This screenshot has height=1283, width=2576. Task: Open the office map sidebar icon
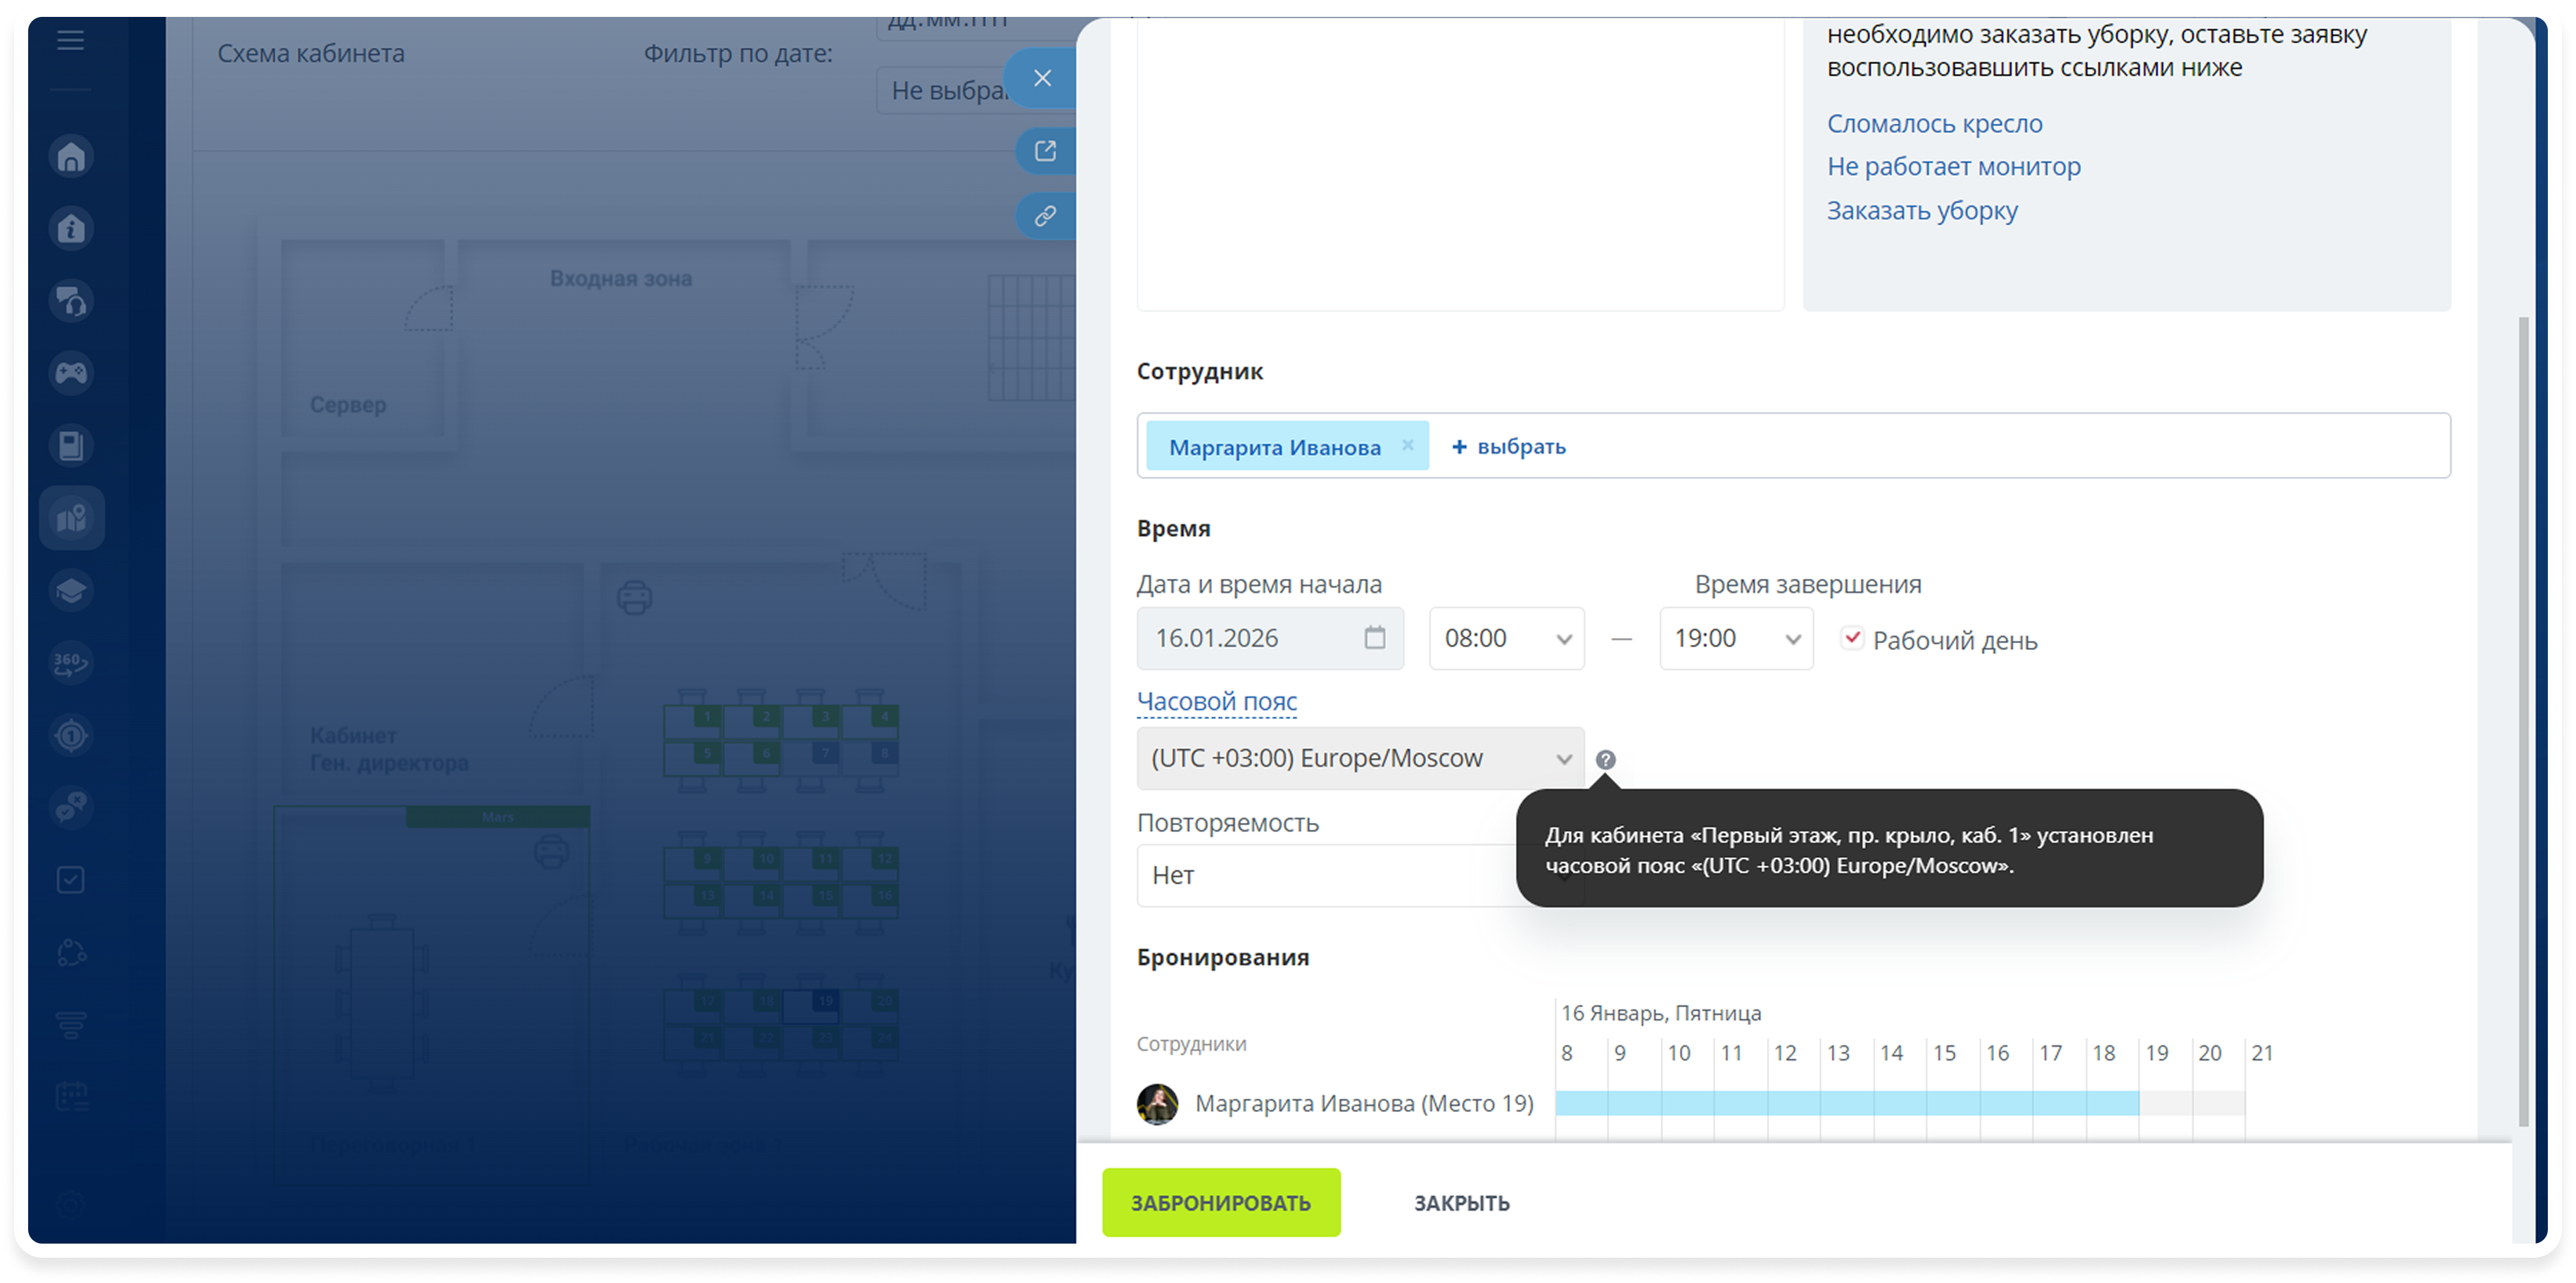(71, 518)
